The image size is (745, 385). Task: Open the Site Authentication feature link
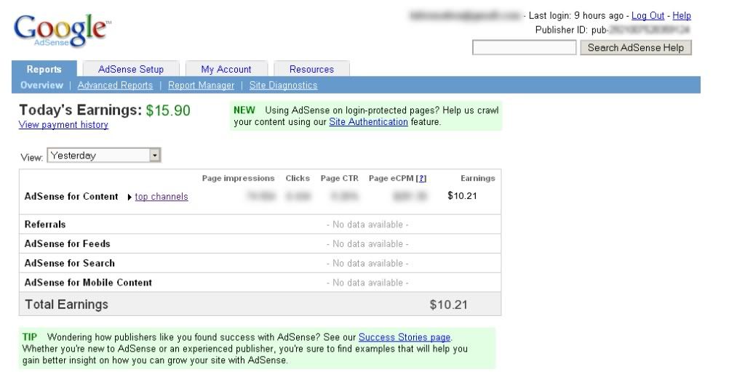[368, 122]
